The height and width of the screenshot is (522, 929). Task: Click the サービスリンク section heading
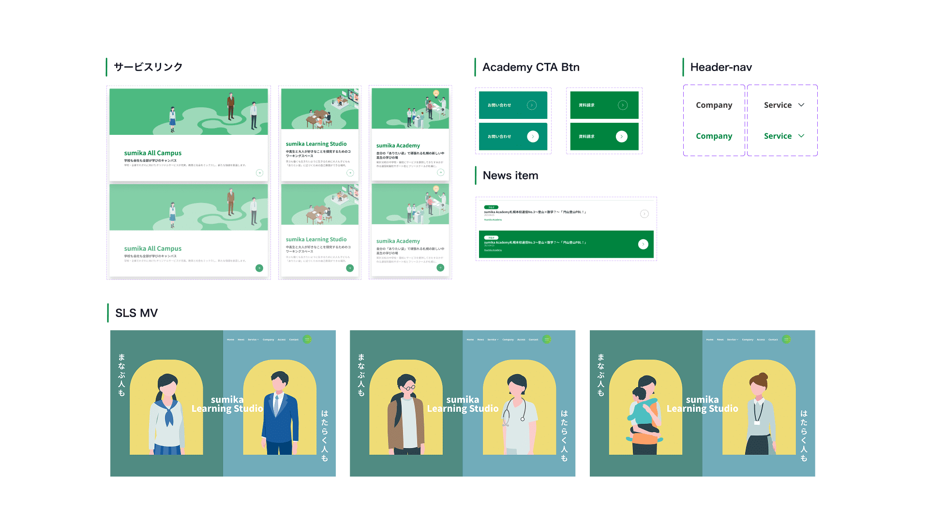coord(148,67)
